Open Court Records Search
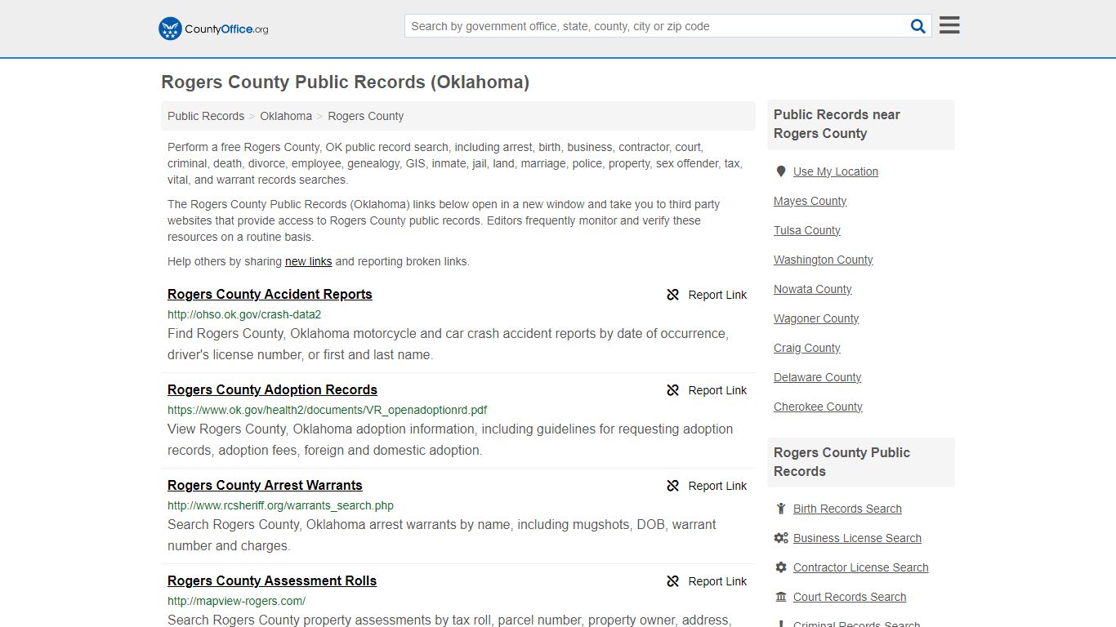Viewport: 1116px width, 627px height. coord(850,597)
